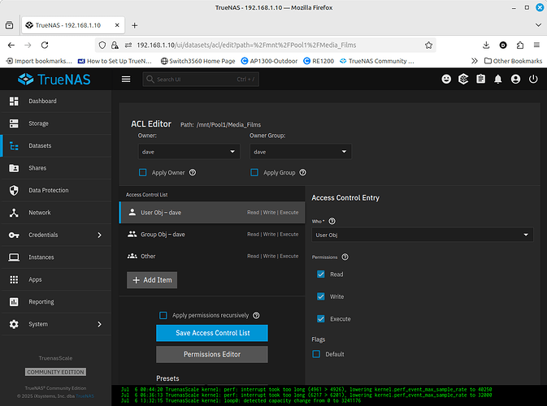This screenshot has width=547, height=406.
Task: Click the Credentials key icon
Action: pyautogui.click(x=14, y=235)
